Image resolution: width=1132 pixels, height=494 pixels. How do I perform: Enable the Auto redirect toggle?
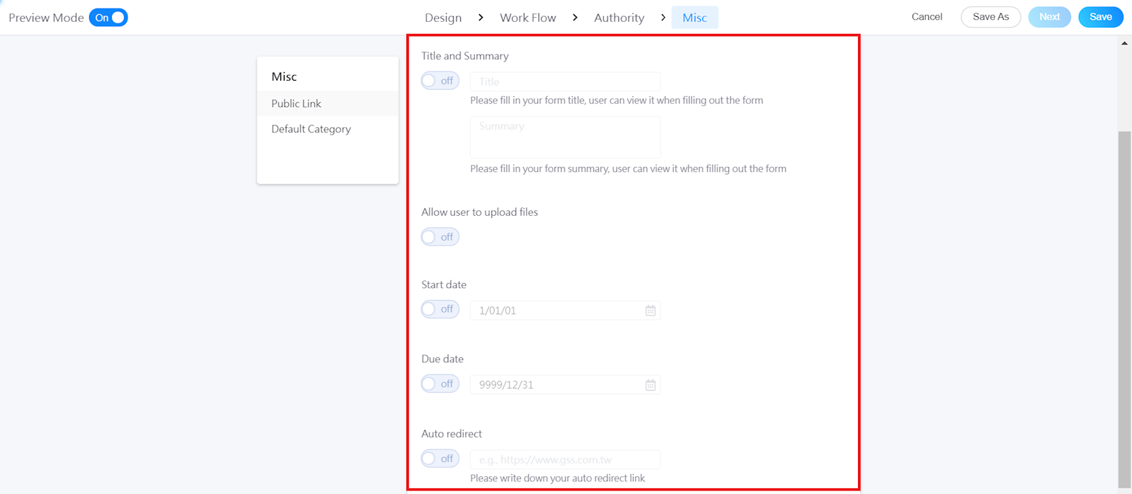tap(440, 459)
